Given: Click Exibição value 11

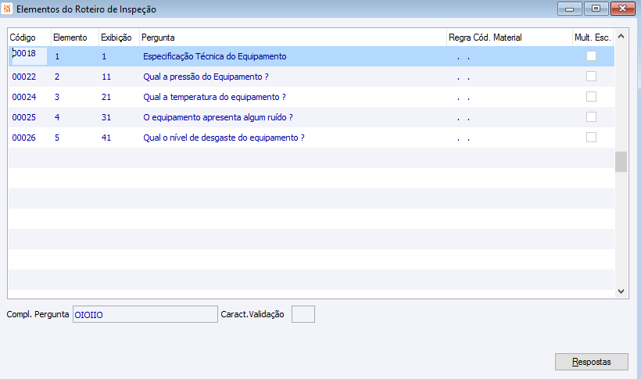Looking at the screenshot, I should pos(106,77).
